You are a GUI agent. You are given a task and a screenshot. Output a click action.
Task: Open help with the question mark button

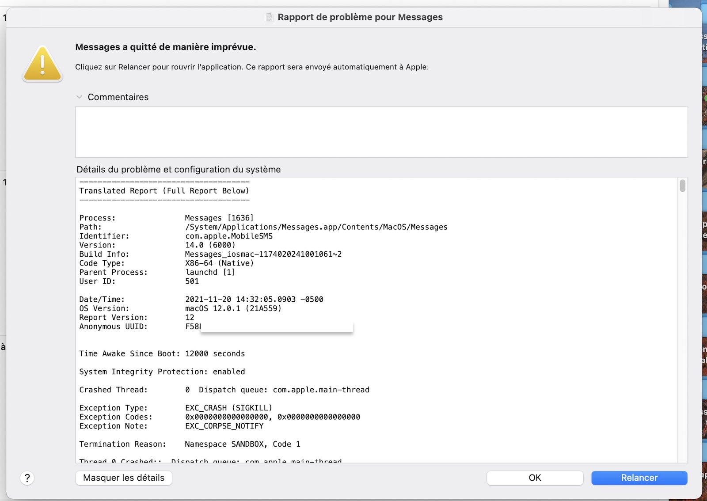click(x=27, y=478)
